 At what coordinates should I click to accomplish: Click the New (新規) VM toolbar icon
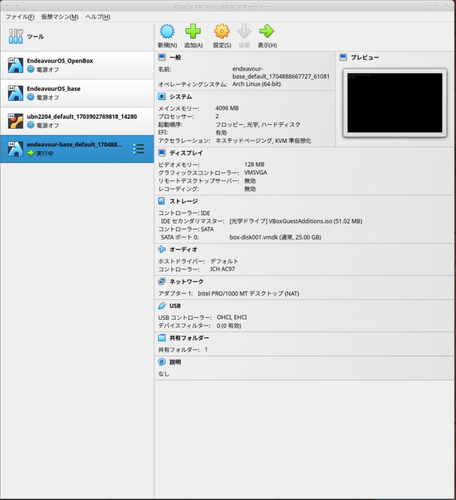(167, 32)
